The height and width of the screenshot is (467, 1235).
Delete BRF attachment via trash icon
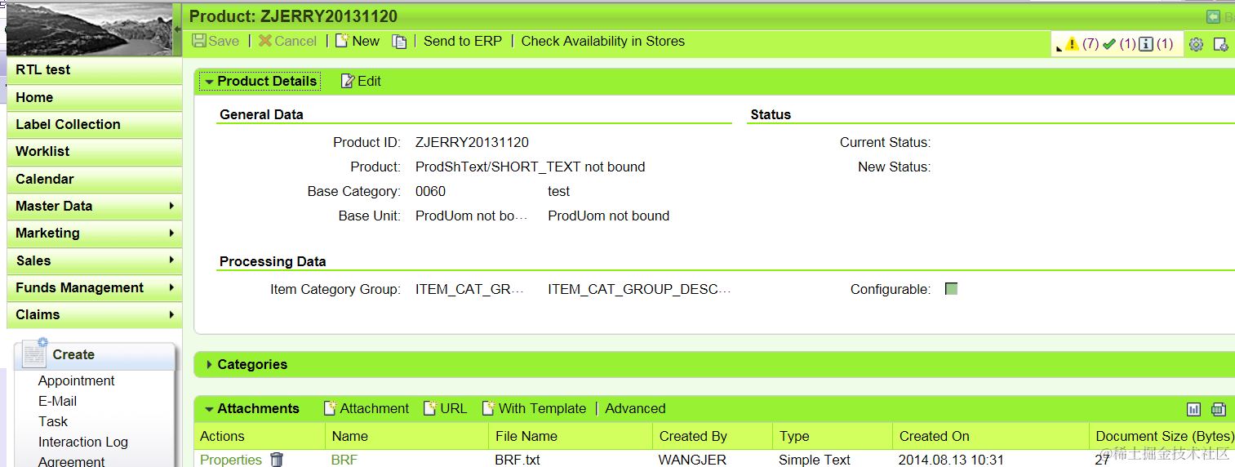pos(277,460)
